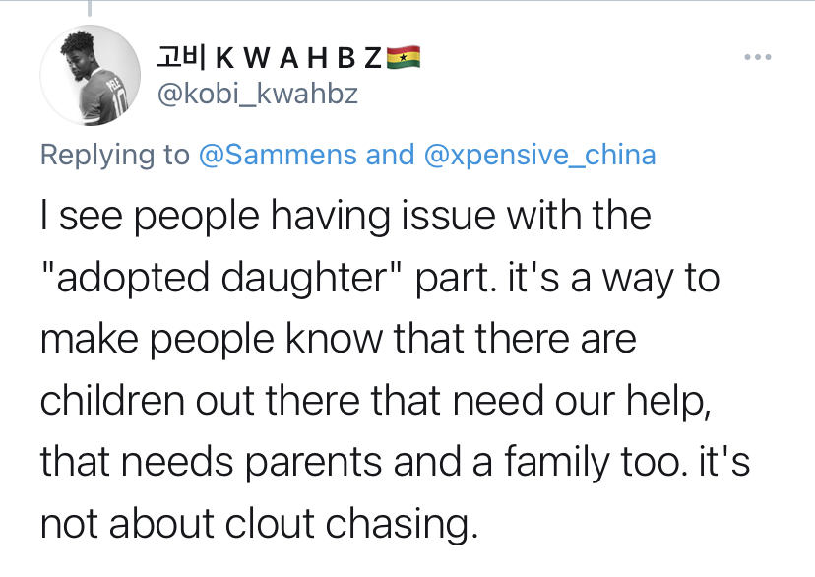Click the "Replying to" label
The width and height of the screenshot is (815, 577).
point(115,155)
